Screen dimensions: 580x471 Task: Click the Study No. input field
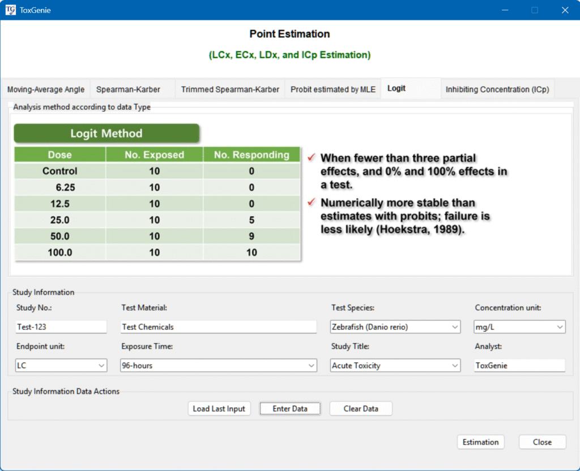61,327
